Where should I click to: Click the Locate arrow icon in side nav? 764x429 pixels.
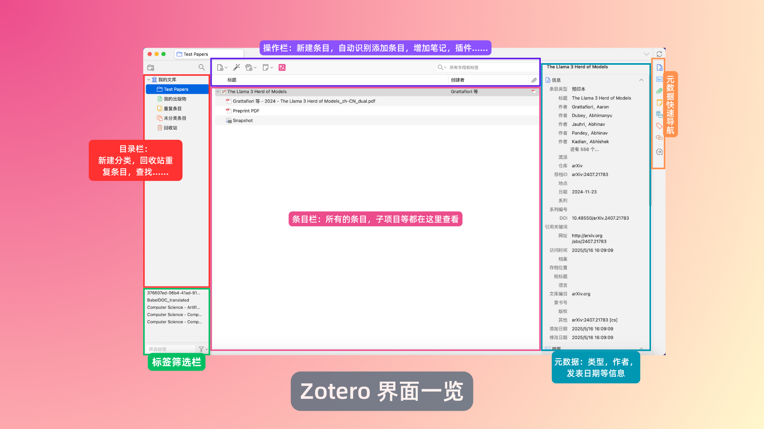pyautogui.click(x=659, y=152)
